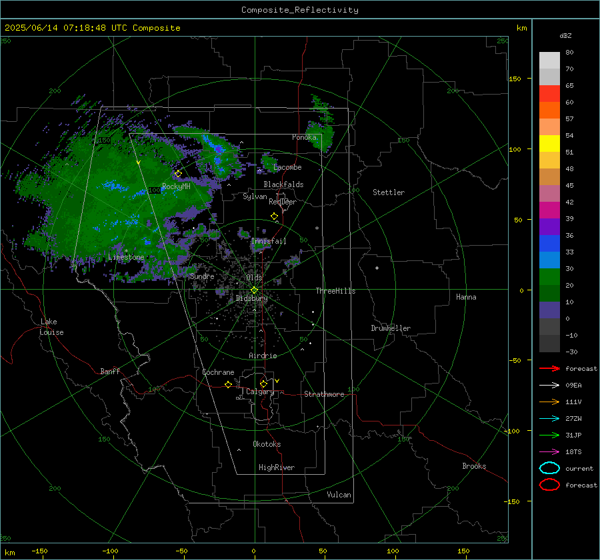Click the Limestone label
600x560 pixels.
[x=126, y=257]
